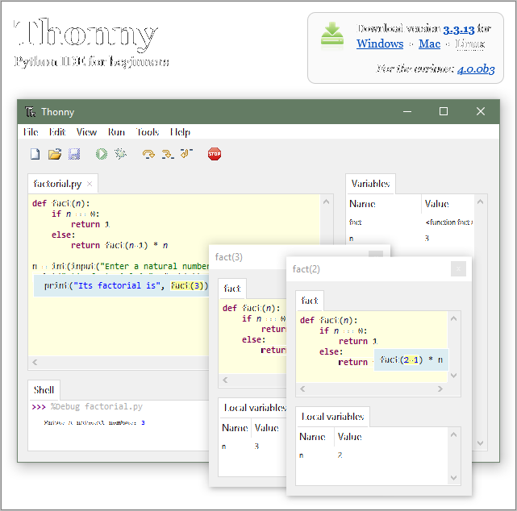Close the fact(3) frame window
Viewport: 517px width, 511px height.
[376, 254]
